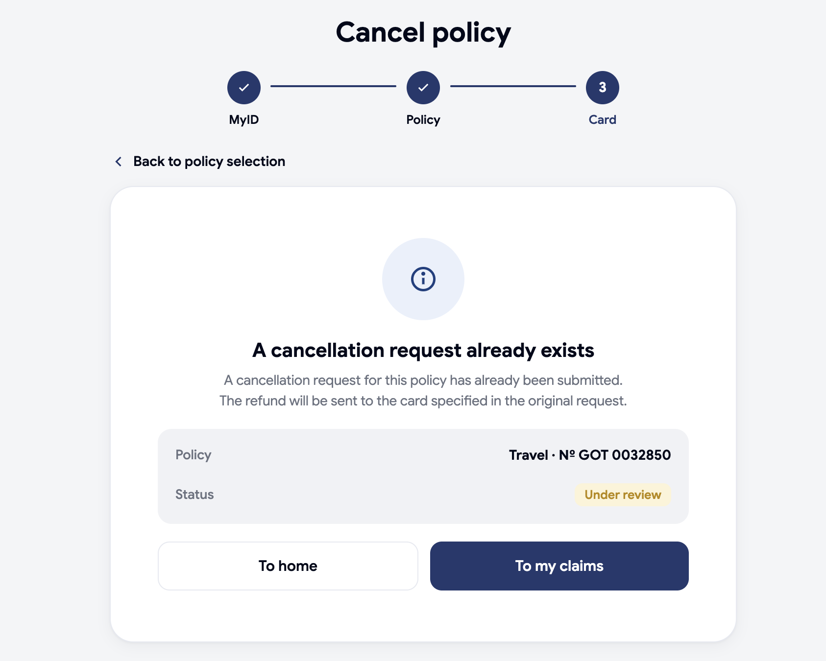Select the Policy step label
This screenshot has height=661, width=826.
click(423, 120)
